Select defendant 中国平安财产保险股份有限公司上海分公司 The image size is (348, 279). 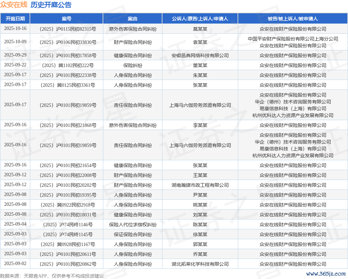point(293,39)
